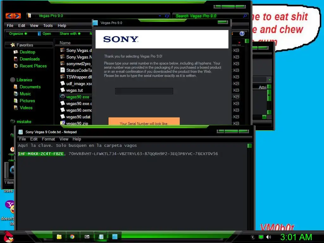Show hidden tray icons arrow
This screenshot has width=324, height=243.
pos(252,237)
